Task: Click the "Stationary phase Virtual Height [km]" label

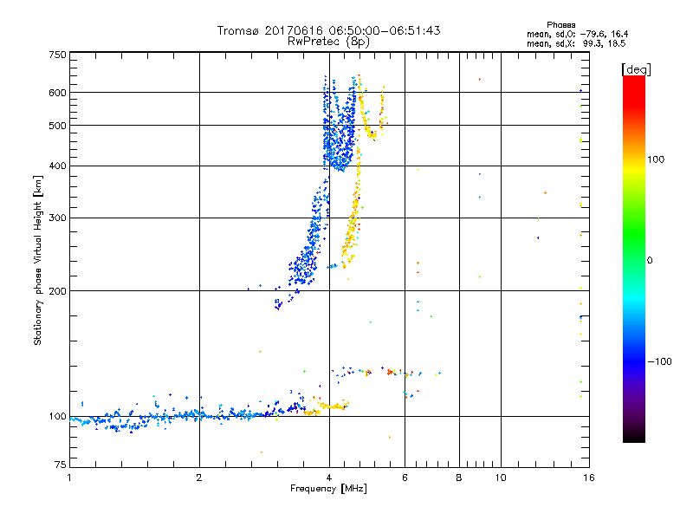Action: tap(38, 260)
